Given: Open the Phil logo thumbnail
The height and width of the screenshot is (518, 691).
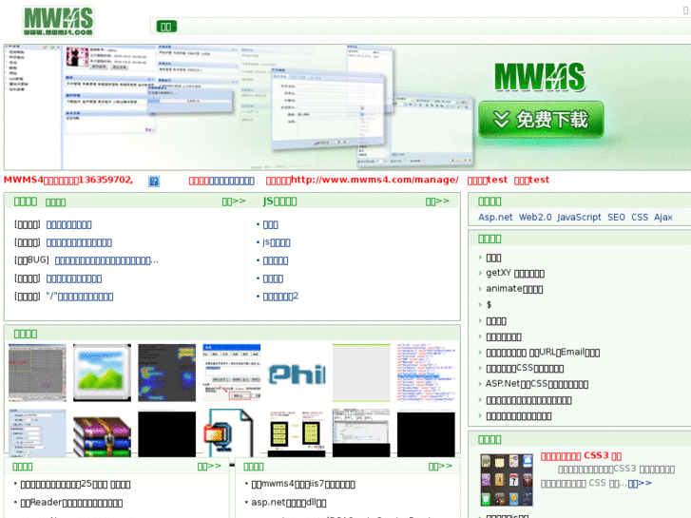Looking at the screenshot, I should [x=297, y=373].
